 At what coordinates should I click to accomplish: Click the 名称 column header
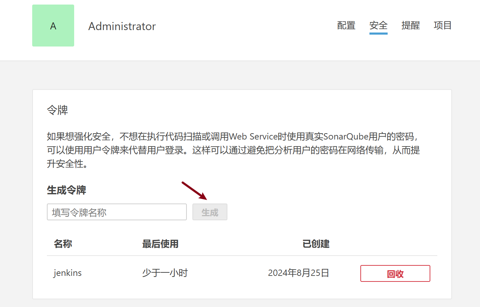tap(63, 244)
